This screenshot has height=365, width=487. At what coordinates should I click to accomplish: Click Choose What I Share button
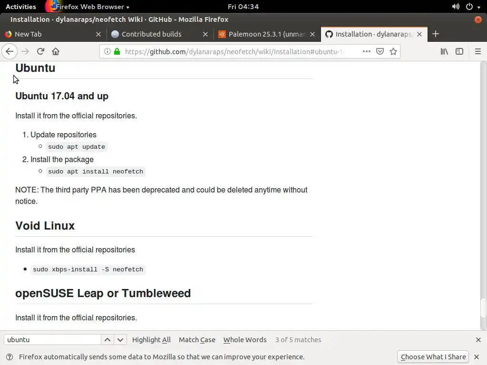point(433,357)
